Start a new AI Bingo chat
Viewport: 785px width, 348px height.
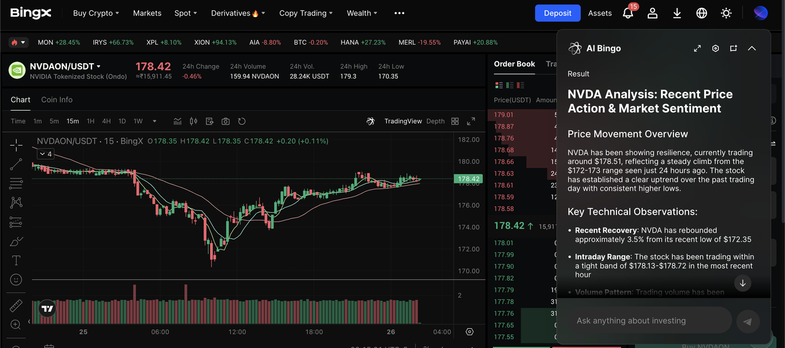point(733,48)
